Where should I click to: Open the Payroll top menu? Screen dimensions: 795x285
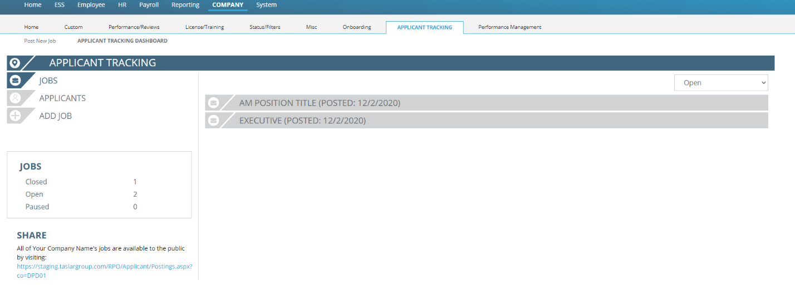click(x=149, y=5)
